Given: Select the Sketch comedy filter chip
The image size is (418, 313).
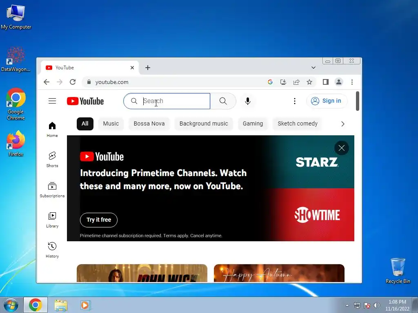Looking at the screenshot, I should (x=298, y=124).
